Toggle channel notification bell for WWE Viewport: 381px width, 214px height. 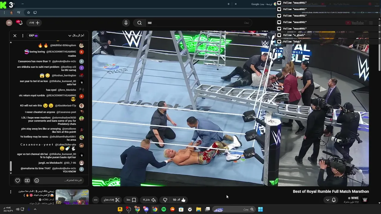point(334,200)
